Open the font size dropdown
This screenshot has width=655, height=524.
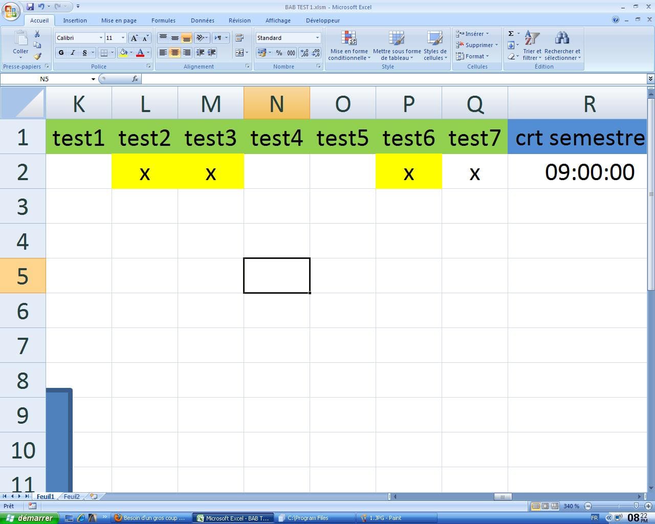[123, 38]
